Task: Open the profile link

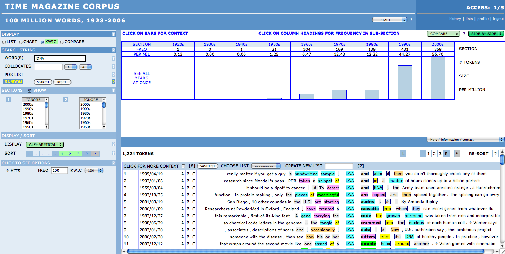Action: coord(483,19)
